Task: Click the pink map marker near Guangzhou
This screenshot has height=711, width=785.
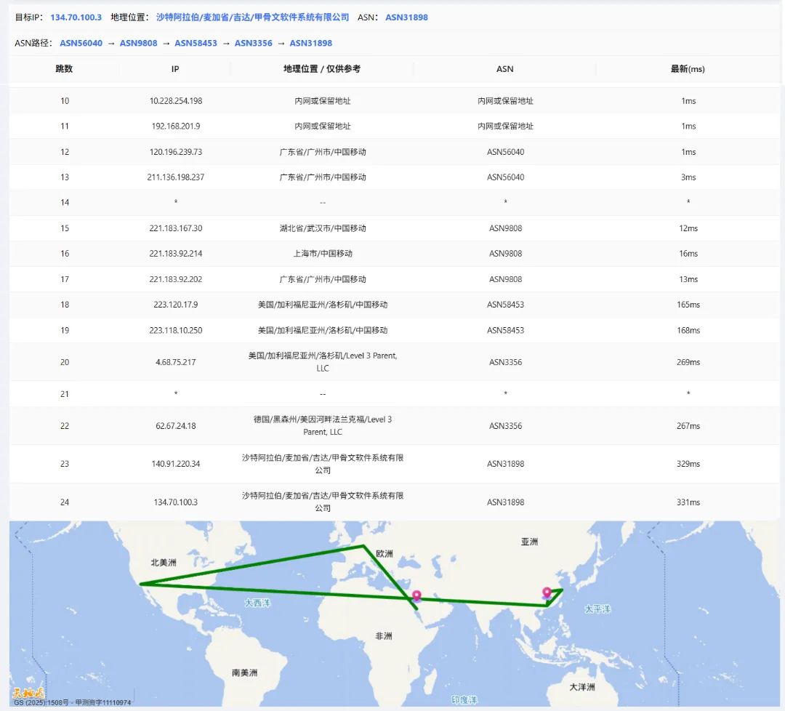Action: pyautogui.click(x=547, y=593)
